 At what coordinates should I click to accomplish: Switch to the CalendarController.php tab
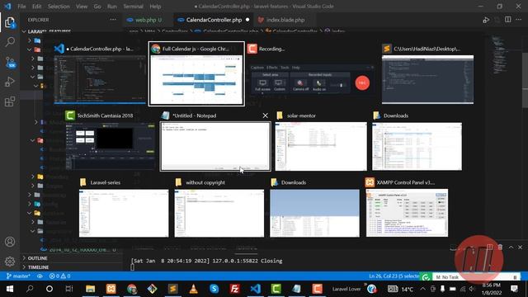(x=214, y=20)
